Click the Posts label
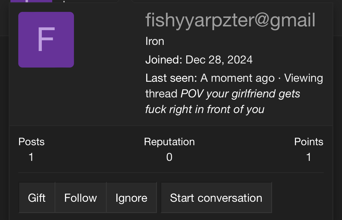 click(31, 142)
